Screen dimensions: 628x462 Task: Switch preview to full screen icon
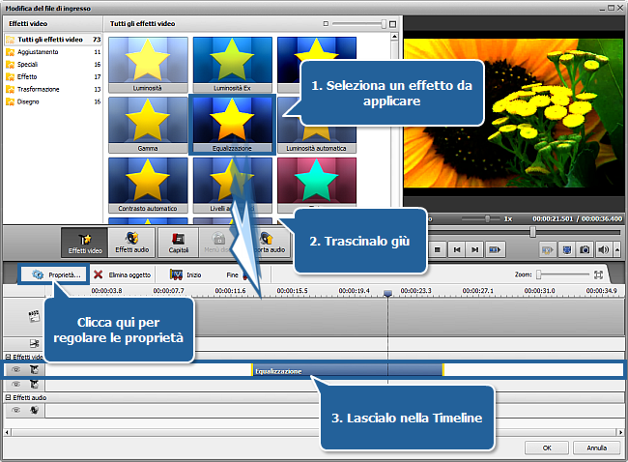567,250
